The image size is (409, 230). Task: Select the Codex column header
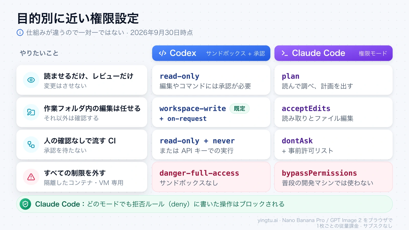tap(211, 53)
